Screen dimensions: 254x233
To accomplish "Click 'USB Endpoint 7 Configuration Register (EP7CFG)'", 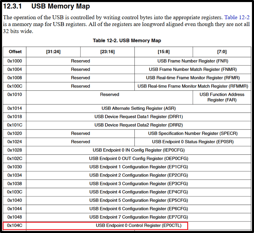I will 139,217.
